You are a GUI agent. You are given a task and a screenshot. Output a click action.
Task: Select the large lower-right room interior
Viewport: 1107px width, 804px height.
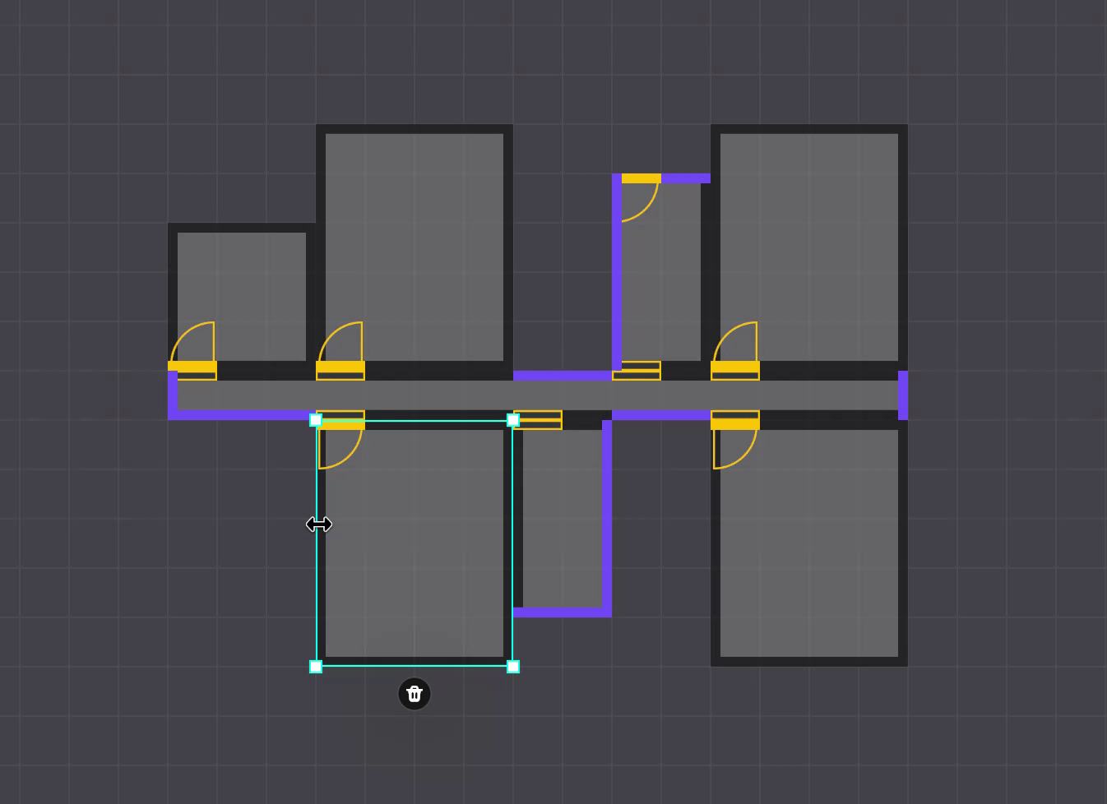tap(809, 551)
